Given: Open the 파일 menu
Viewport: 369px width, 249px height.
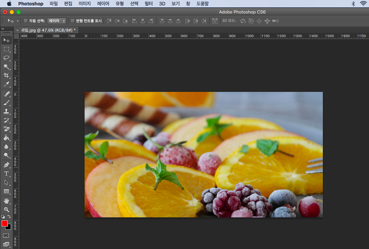Looking at the screenshot, I should 54,4.
